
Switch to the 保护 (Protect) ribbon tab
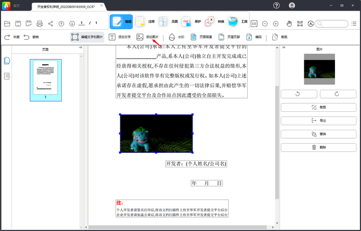(x=191, y=22)
